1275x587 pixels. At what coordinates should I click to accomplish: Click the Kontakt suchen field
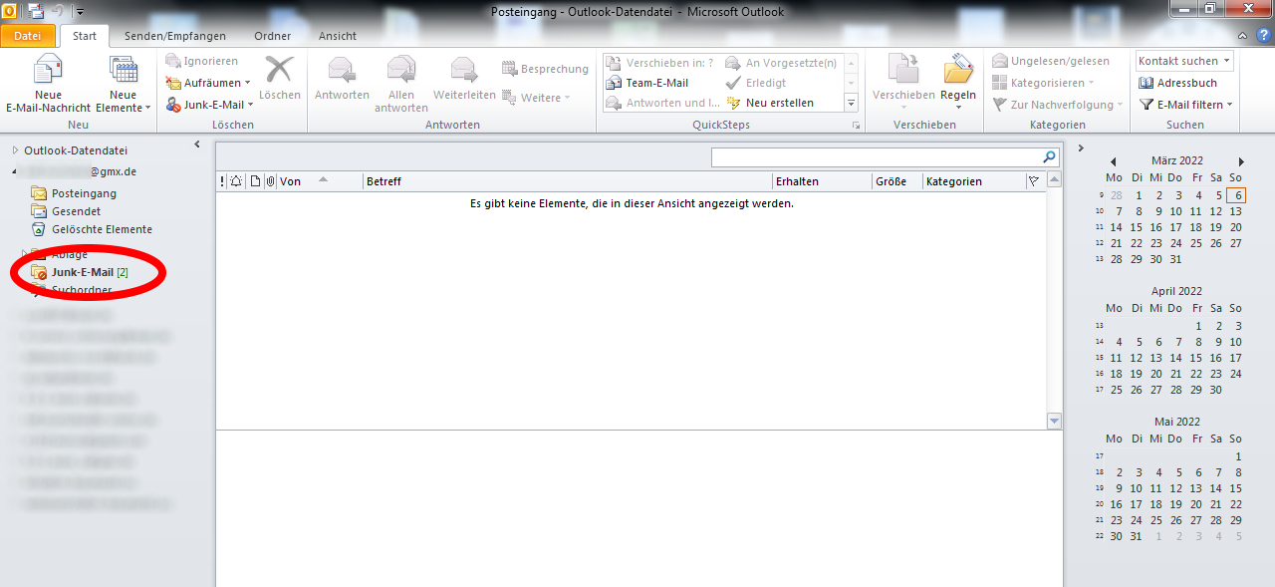point(1184,61)
